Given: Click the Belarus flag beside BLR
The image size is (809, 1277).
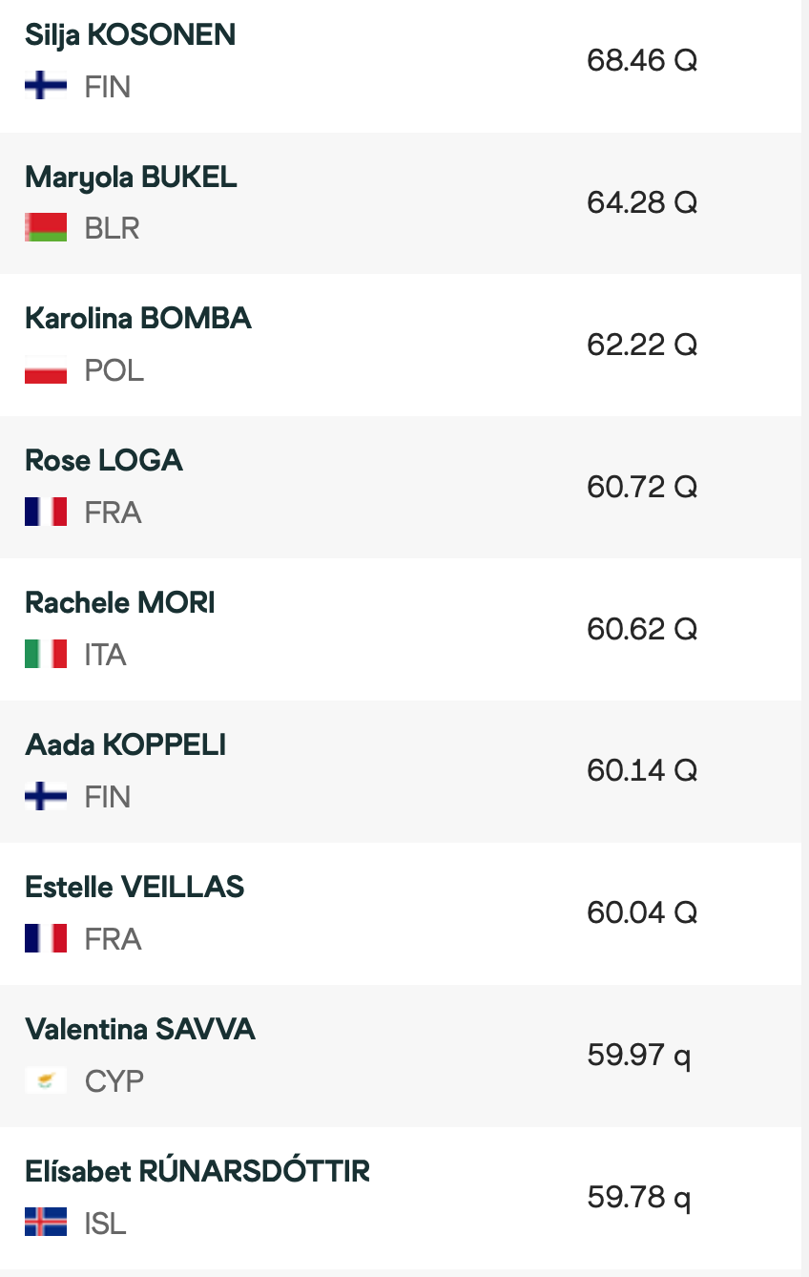Looking at the screenshot, I should tap(46, 228).
